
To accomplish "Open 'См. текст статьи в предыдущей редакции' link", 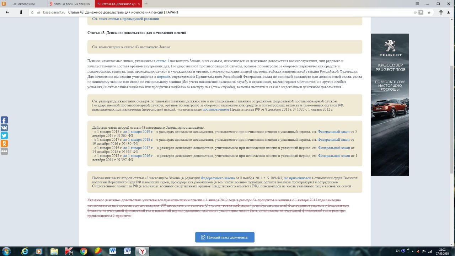I will [125, 19].
